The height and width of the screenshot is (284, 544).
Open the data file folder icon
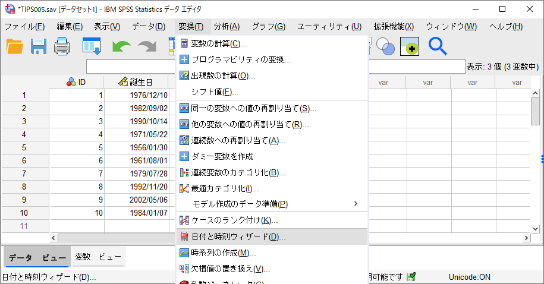15,46
